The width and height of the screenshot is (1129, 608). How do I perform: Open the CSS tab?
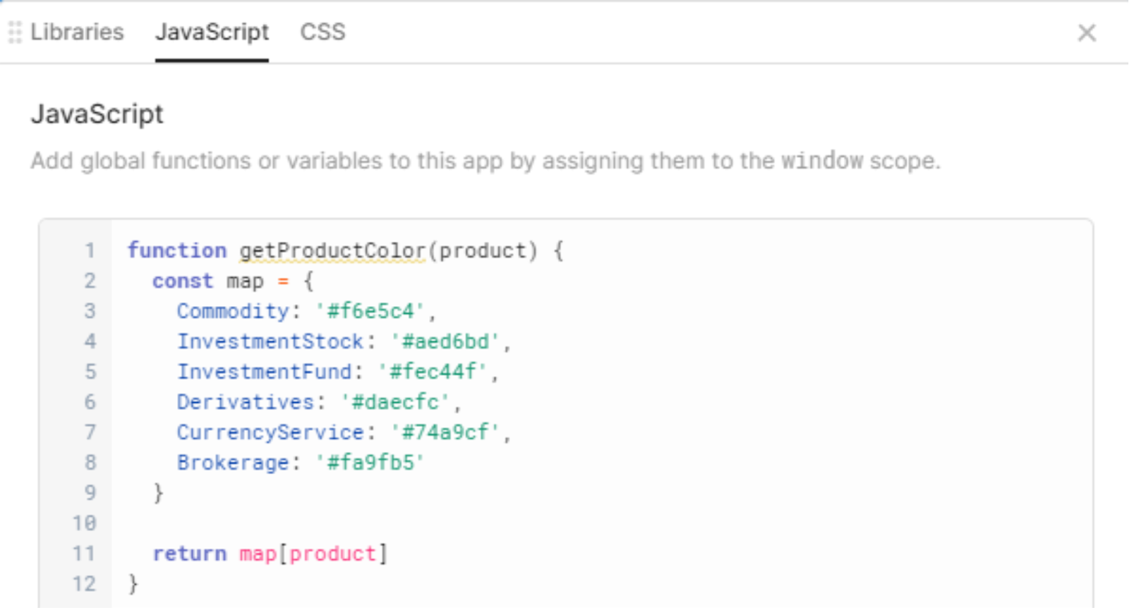point(322,32)
